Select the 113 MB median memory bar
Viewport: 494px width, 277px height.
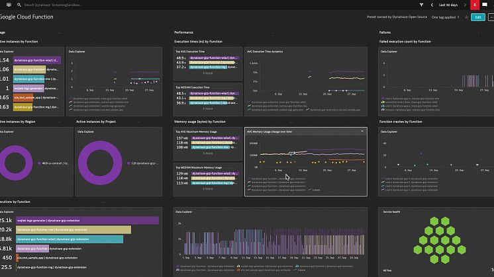click(213, 182)
